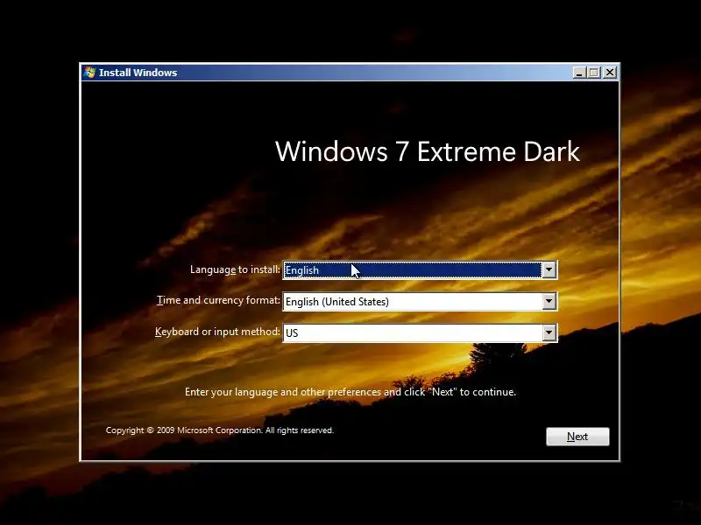Close the Install Windows dialog
The height and width of the screenshot is (525, 701).
coord(609,73)
